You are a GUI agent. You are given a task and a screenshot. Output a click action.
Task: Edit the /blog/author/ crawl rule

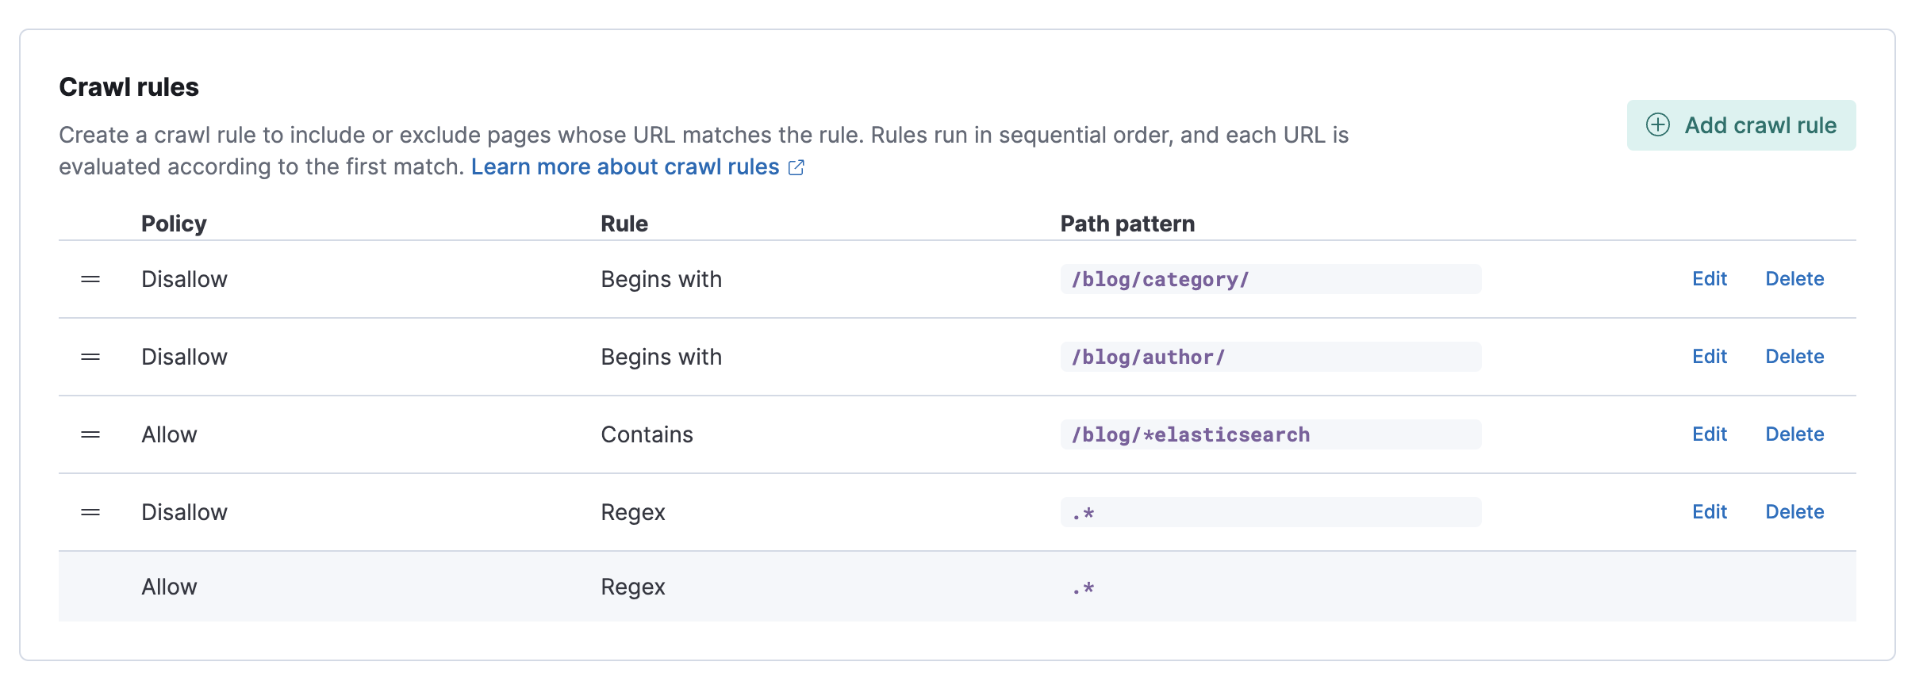click(x=1709, y=357)
